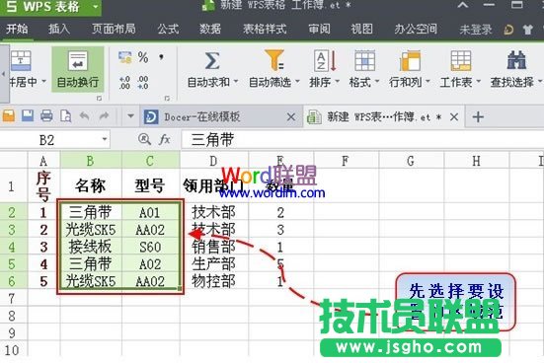Expand the 工作表 dropdown arrow

(x=479, y=82)
